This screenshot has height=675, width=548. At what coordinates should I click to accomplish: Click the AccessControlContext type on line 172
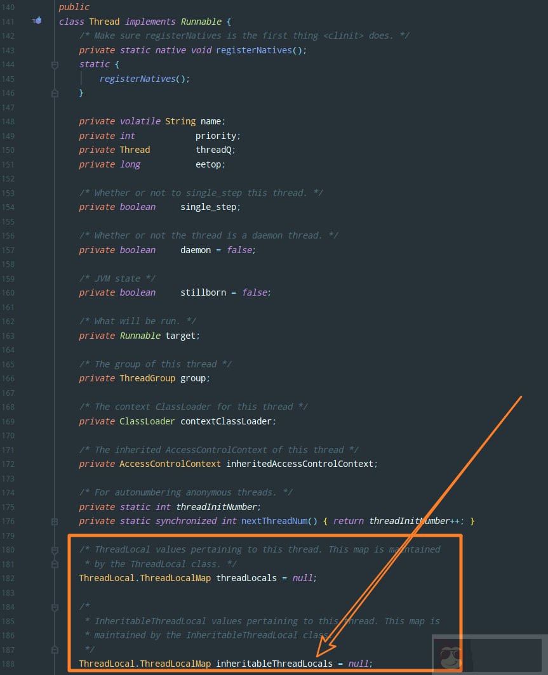click(170, 464)
